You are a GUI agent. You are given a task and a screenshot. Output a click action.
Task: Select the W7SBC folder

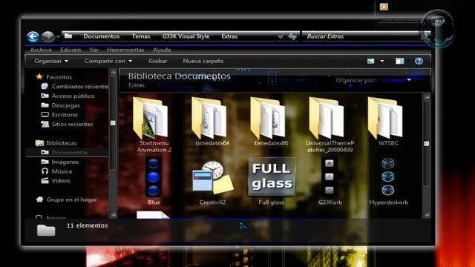tap(388, 122)
